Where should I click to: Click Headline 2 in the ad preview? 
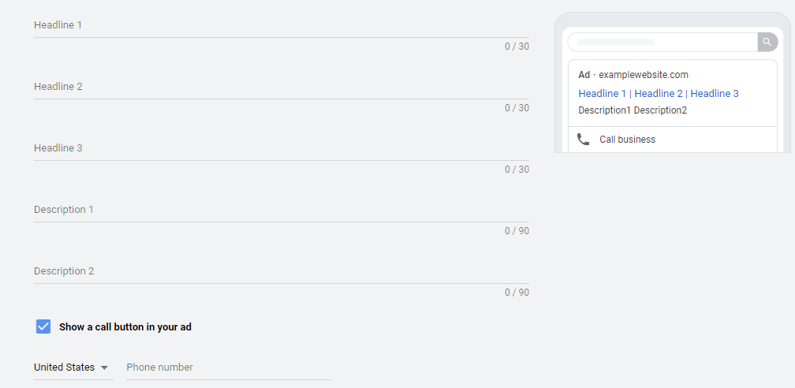click(659, 93)
